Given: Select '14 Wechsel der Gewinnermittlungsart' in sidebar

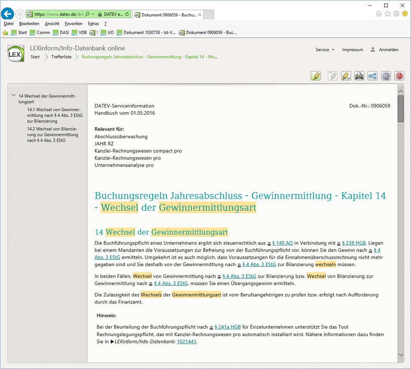Looking at the screenshot, I should pos(47,99).
